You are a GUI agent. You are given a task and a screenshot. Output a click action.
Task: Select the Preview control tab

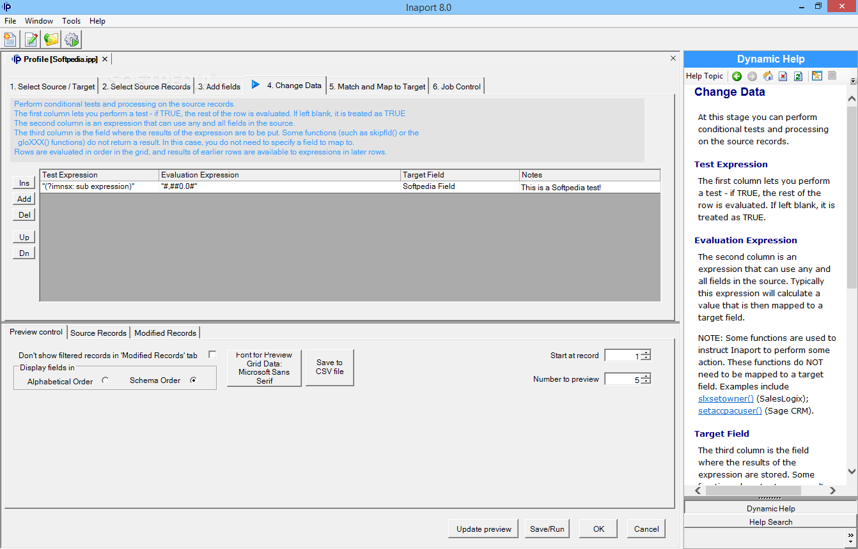pyautogui.click(x=36, y=332)
